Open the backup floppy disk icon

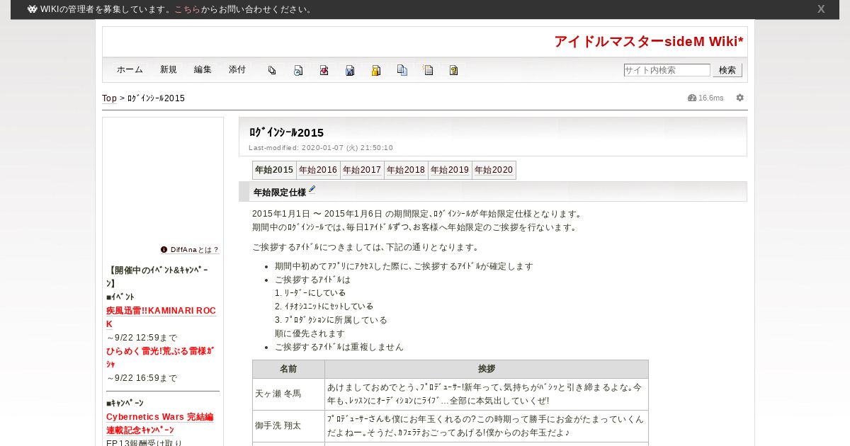pyautogui.click(x=350, y=70)
